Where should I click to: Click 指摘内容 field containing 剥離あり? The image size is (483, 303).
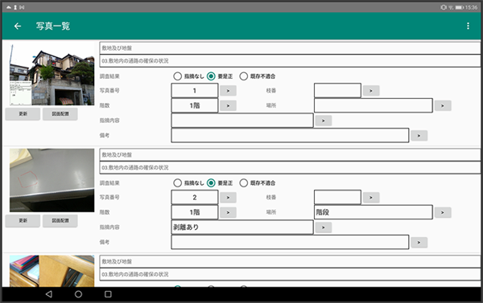pyautogui.click(x=242, y=227)
